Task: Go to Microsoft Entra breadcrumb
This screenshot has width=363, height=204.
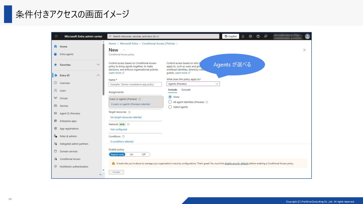Action: coord(129,44)
